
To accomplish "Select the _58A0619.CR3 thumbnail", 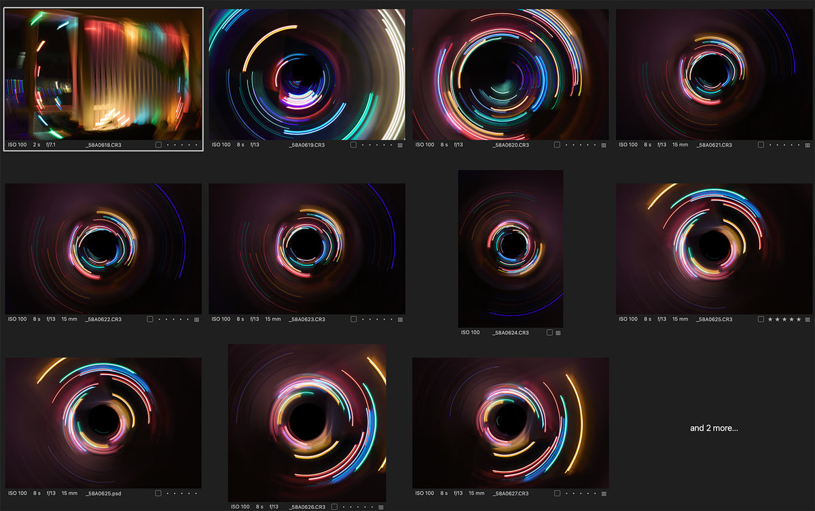I will (x=306, y=74).
